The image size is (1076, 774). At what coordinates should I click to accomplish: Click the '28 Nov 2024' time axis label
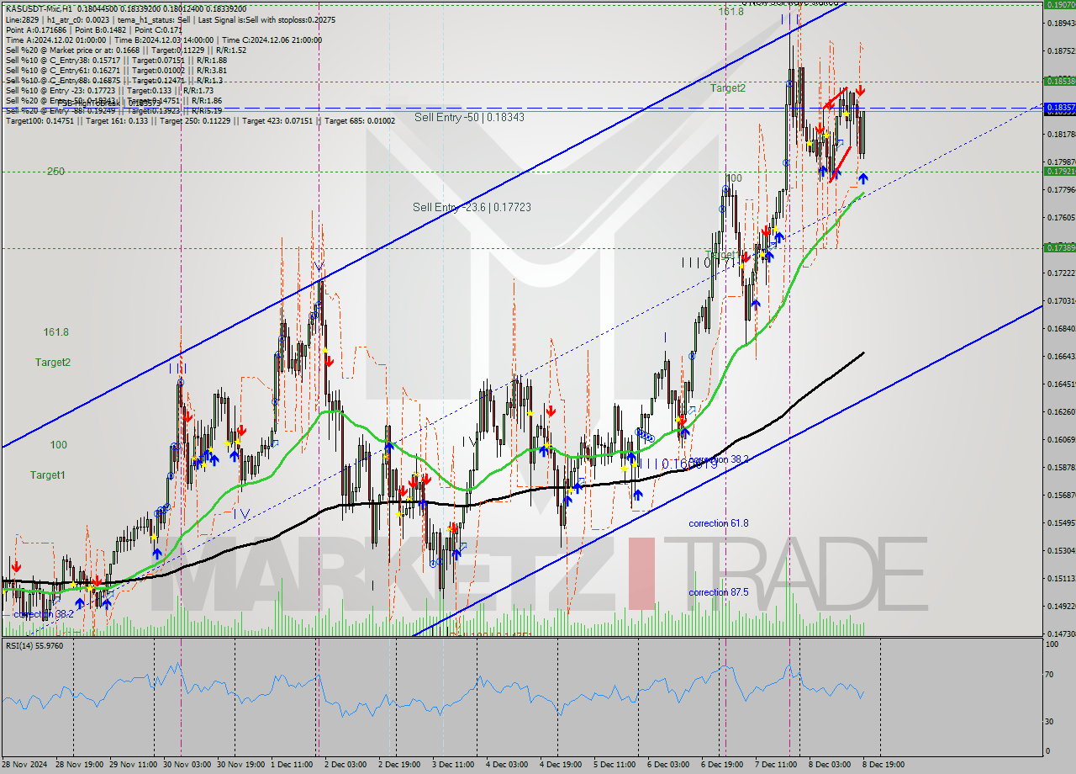pos(25,764)
